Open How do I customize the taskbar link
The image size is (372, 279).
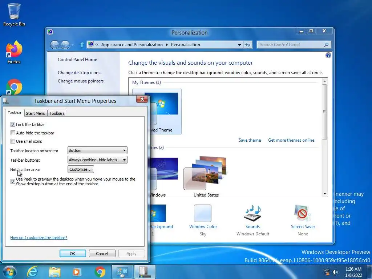click(x=39, y=238)
